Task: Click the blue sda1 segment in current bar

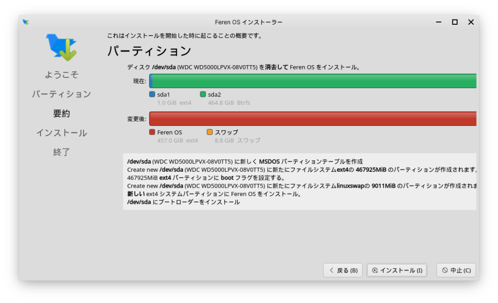Action: pos(151,81)
